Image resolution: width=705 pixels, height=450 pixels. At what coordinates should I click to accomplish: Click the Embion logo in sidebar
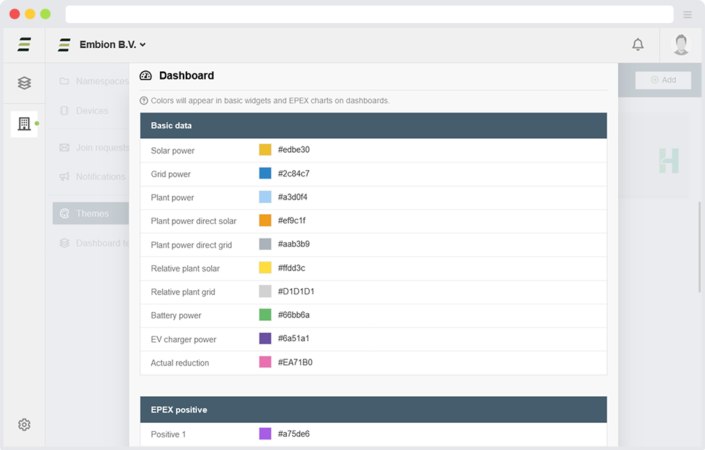(24, 45)
